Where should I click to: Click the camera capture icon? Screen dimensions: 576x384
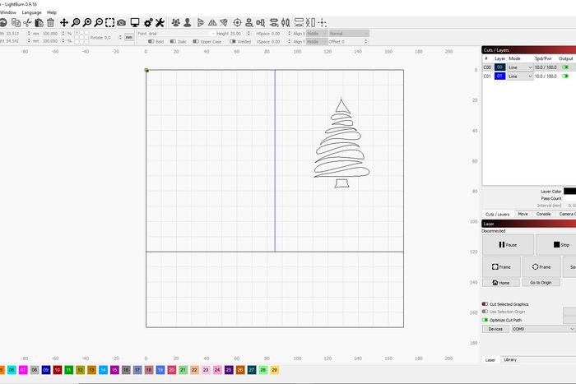(x=122, y=22)
